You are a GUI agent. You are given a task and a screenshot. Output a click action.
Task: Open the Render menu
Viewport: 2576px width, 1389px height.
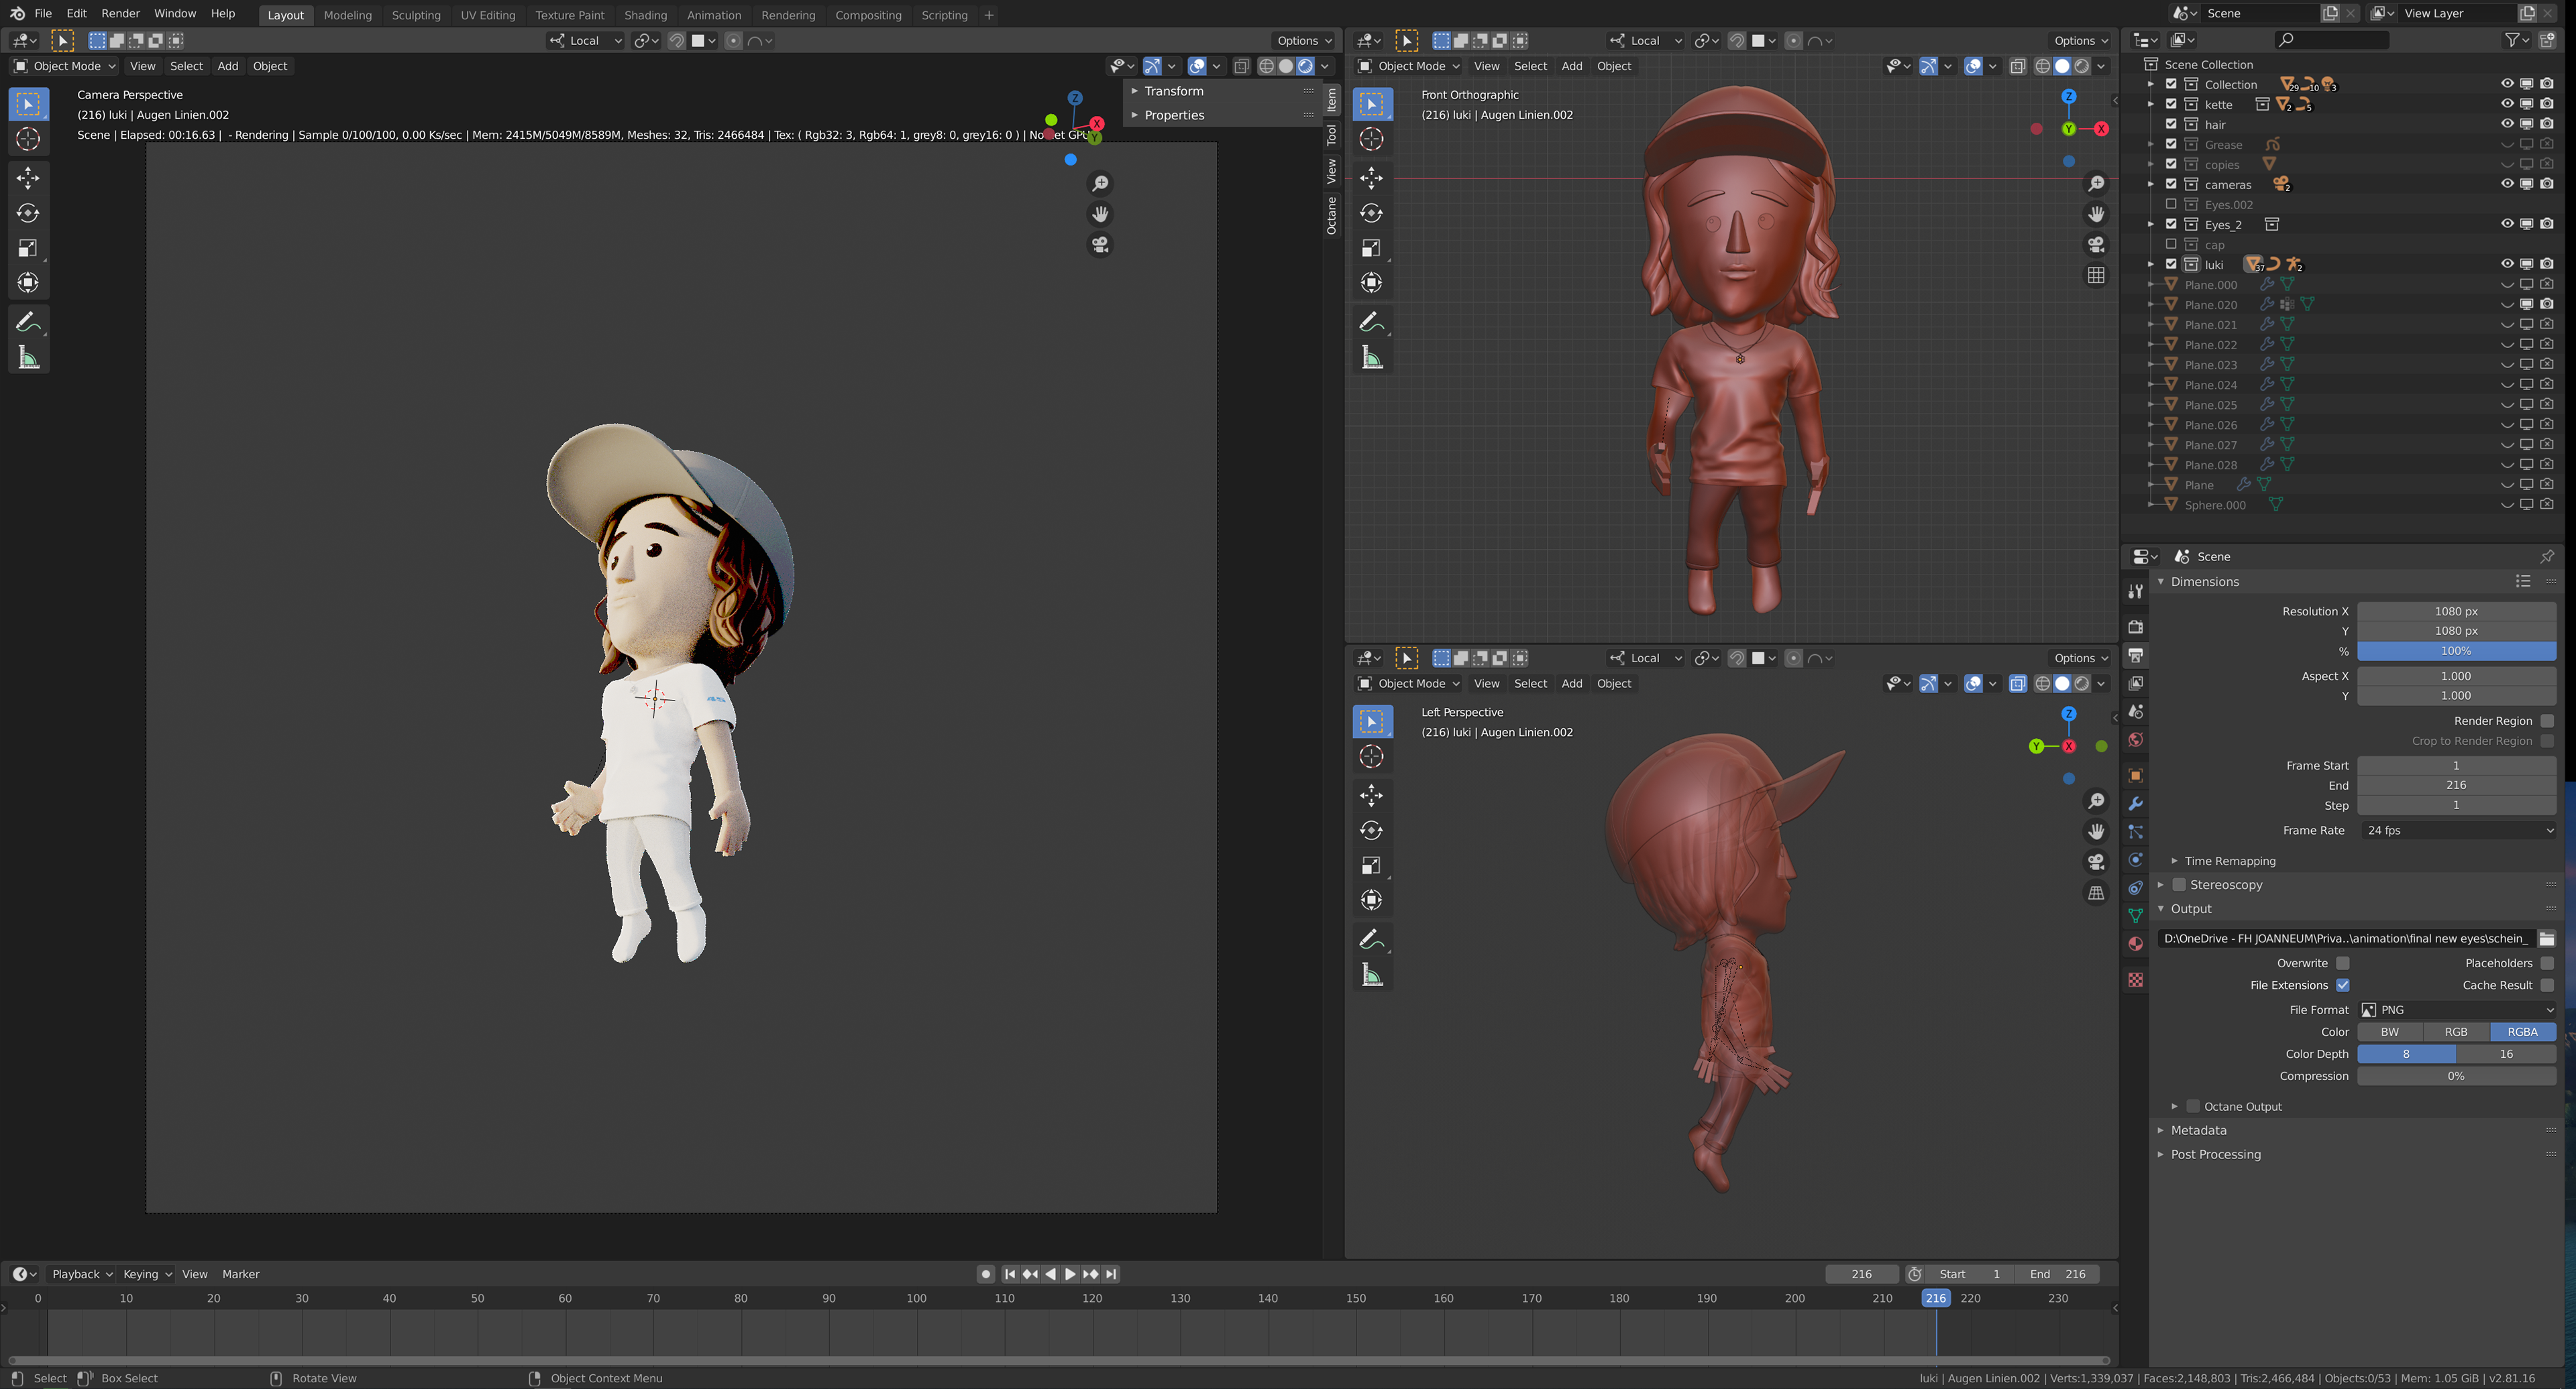pyautogui.click(x=120, y=14)
